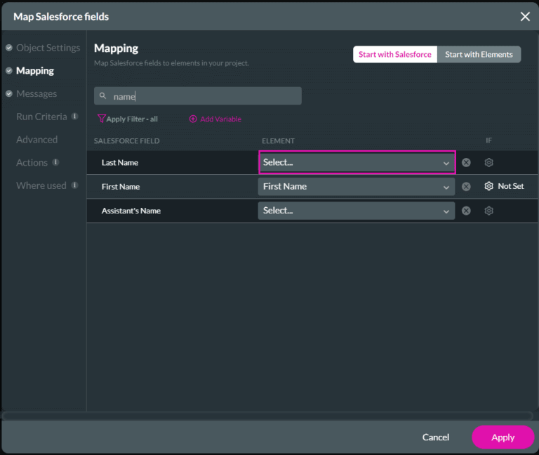Clear the Assistant's Name mapping row
This screenshot has height=455, width=539.
click(x=466, y=211)
